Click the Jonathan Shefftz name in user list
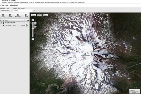The height and width of the screenshot is (94, 141). [x=10, y=23]
